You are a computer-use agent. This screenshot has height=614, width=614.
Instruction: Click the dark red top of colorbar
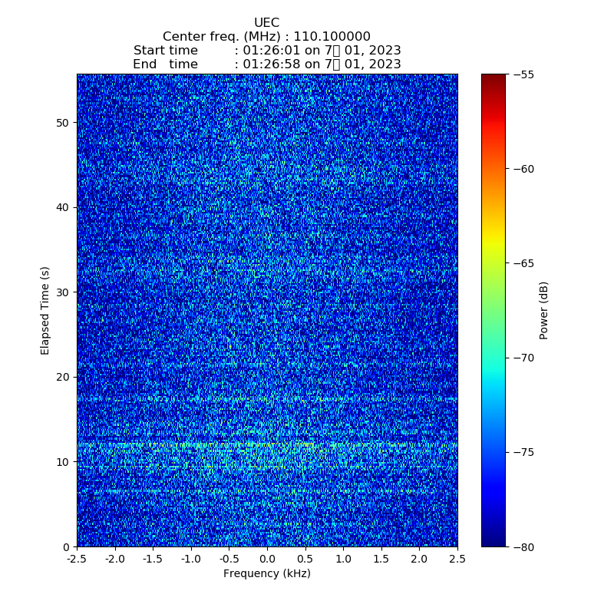(494, 79)
